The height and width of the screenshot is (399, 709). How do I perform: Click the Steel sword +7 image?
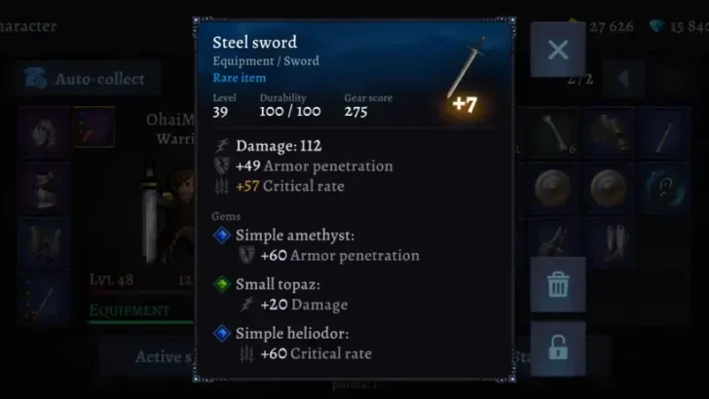pos(466,75)
